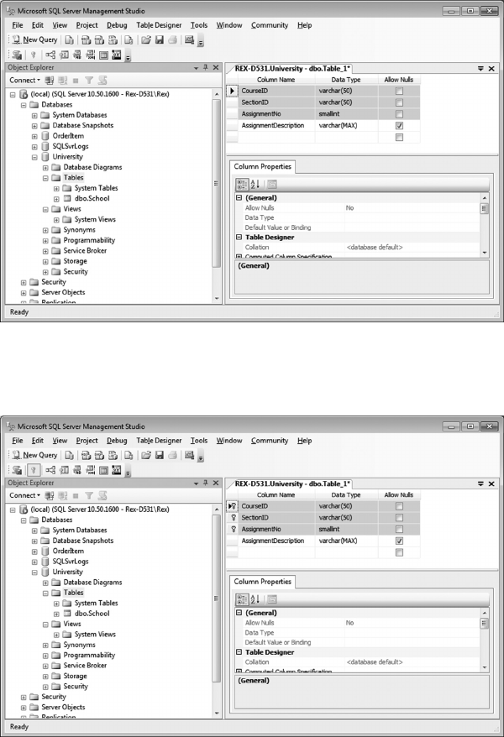Click Activity Monitor icon in upper window toolbar
The width and height of the screenshot is (504, 737).
click(x=190, y=40)
